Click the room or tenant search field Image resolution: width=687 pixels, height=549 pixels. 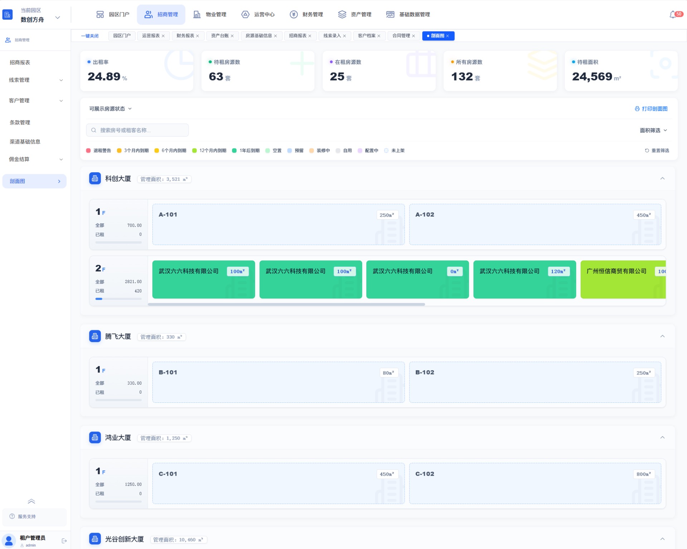tap(137, 130)
